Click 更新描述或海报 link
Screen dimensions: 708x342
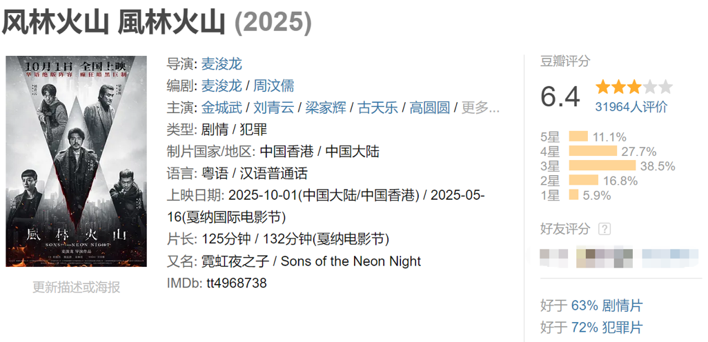76,287
